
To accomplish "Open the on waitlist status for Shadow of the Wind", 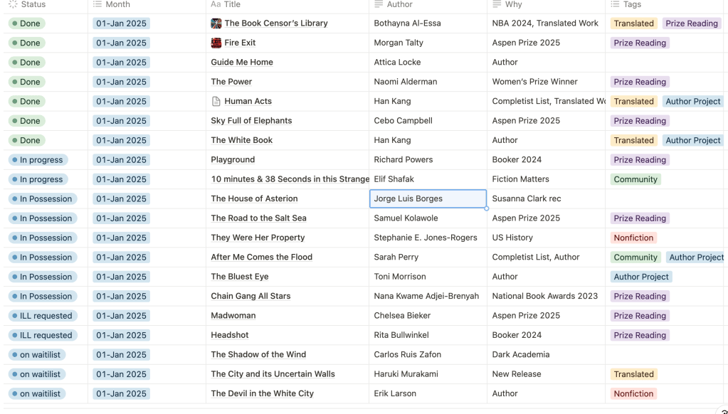I will [x=37, y=355].
